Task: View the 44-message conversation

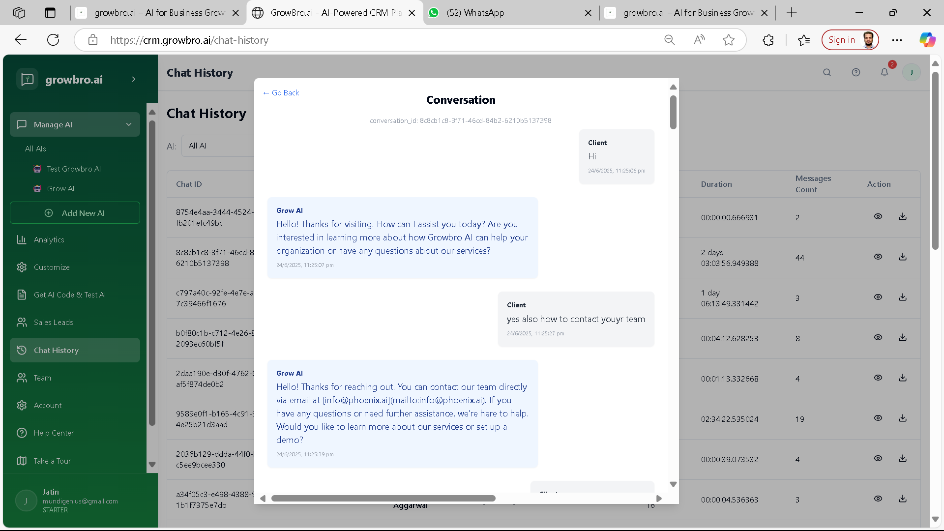Action: tap(879, 256)
